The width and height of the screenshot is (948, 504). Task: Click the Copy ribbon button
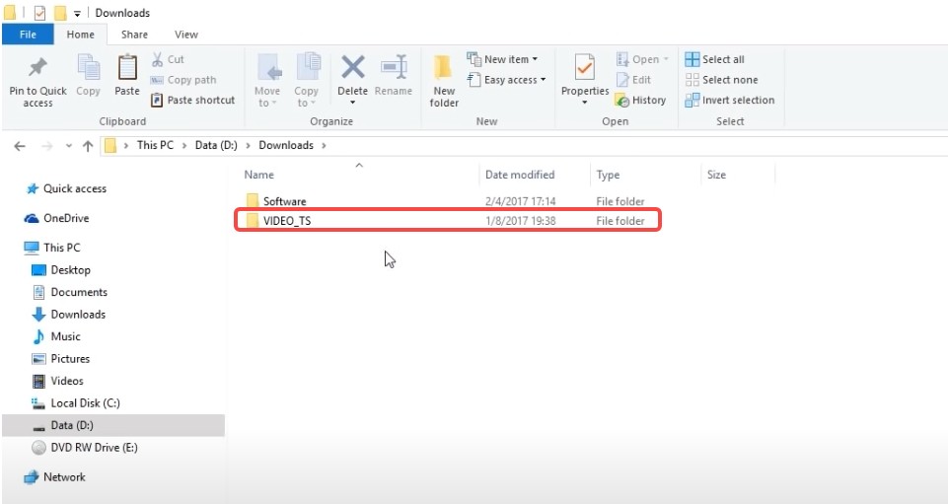tap(88, 75)
